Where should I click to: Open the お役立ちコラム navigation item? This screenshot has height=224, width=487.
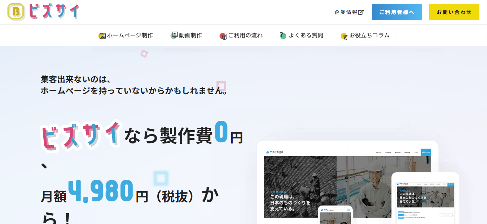coord(369,35)
